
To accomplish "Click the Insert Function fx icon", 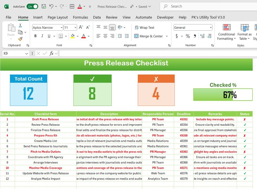I will click(x=51, y=54).
